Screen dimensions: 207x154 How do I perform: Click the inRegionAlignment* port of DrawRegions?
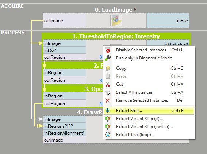click(x=65, y=133)
